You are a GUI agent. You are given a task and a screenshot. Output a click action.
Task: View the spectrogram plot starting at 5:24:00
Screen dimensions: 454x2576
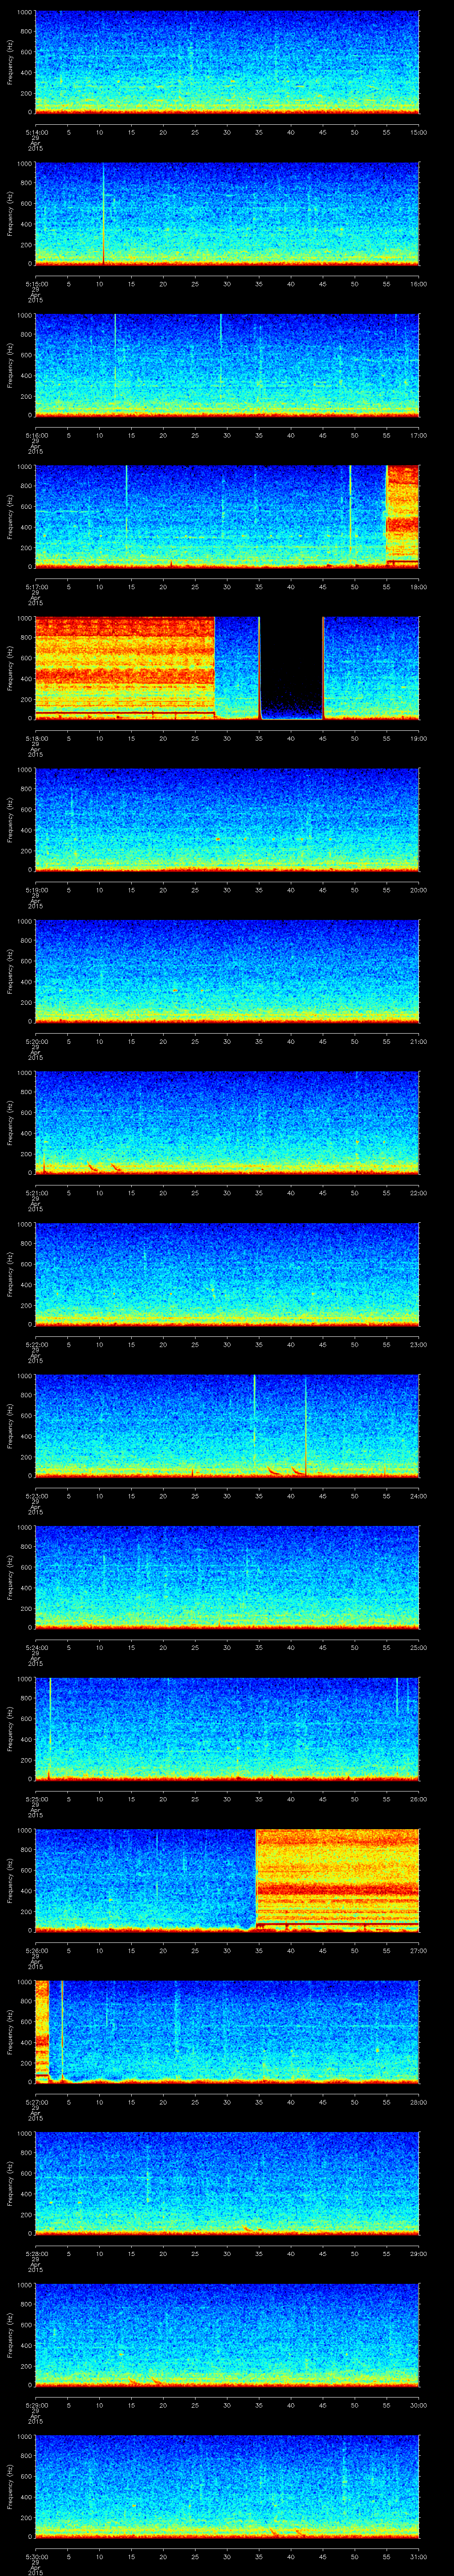(x=227, y=1577)
